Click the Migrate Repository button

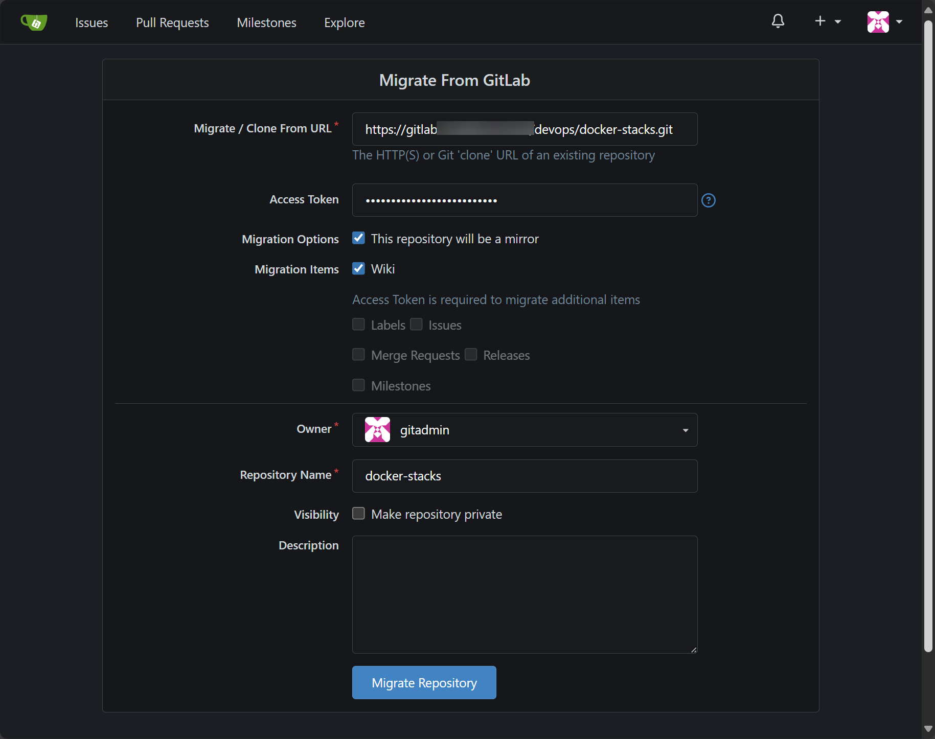[424, 683]
